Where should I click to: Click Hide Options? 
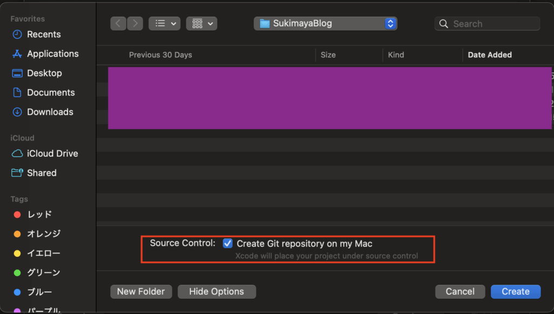point(216,291)
